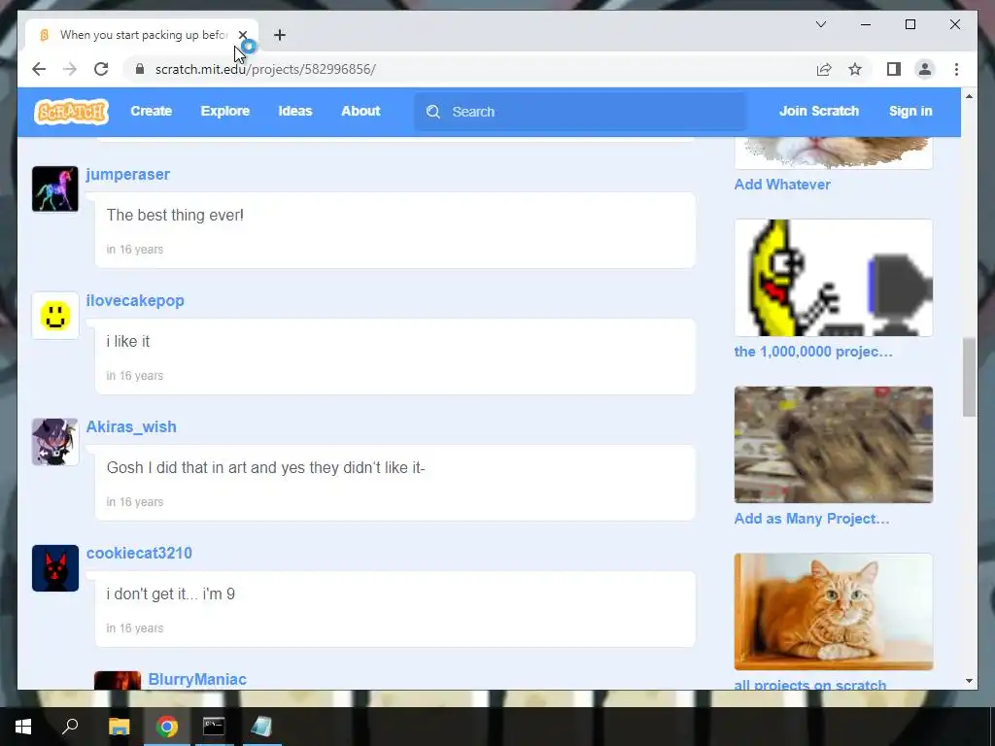Screen dimensions: 995x746
Task: Click the comment 'The best thing ever!'
Action: coord(175,215)
